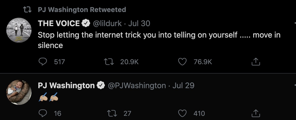Like PJ Washington's emoji tweet

(182, 113)
